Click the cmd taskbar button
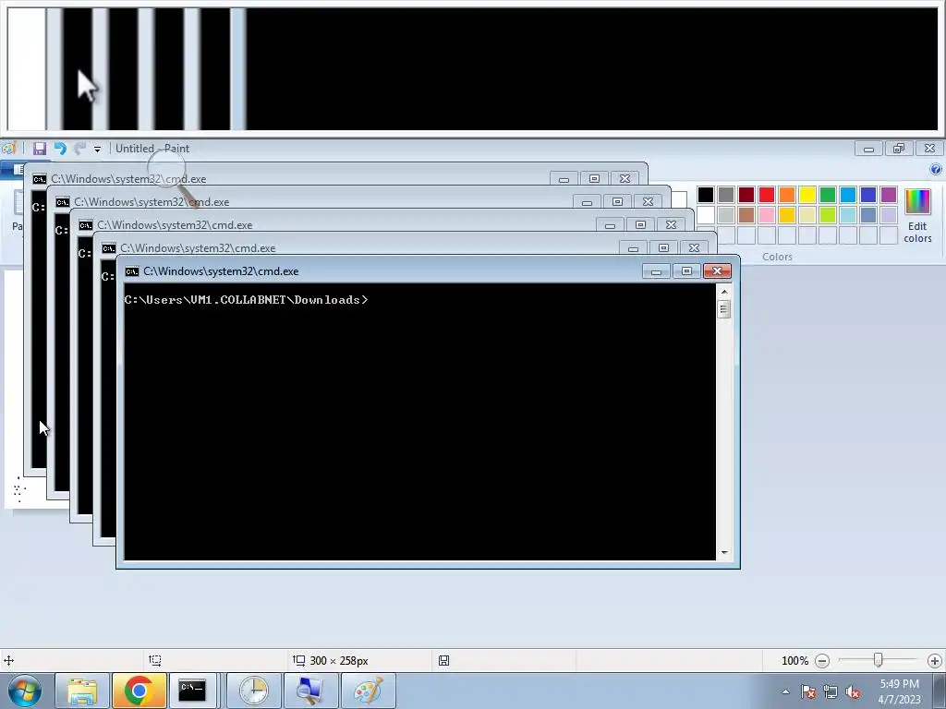Screen dimensions: 946x709 pos(193,691)
